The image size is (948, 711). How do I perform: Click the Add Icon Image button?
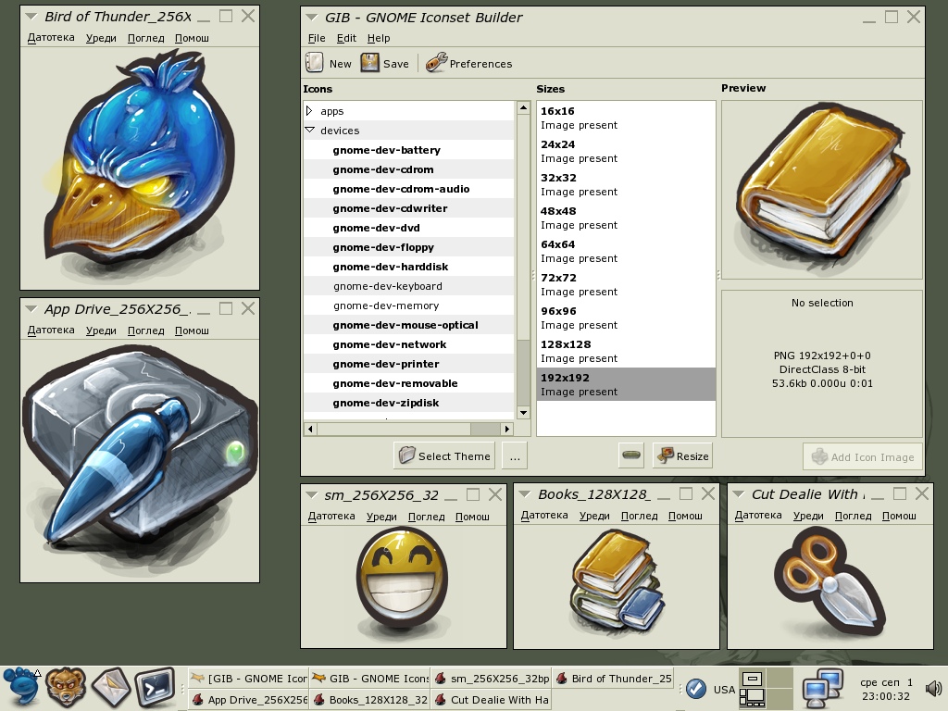pyautogui.click(x=863, y=456)
